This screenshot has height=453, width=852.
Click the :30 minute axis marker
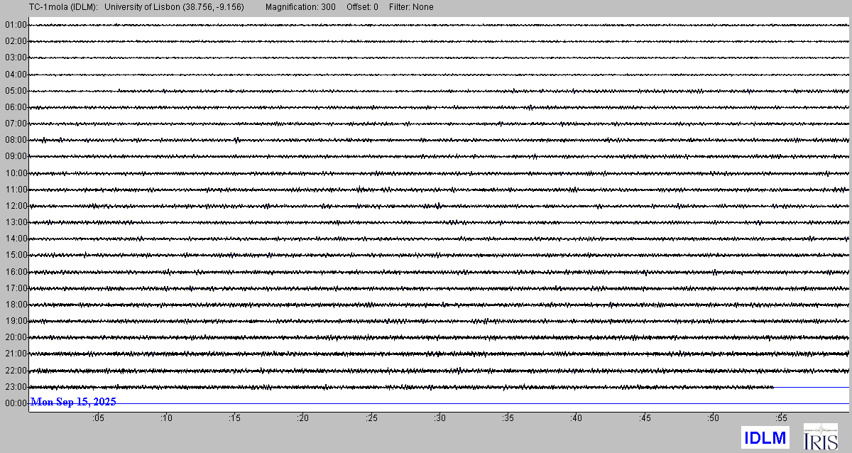(x=439, y=418)
